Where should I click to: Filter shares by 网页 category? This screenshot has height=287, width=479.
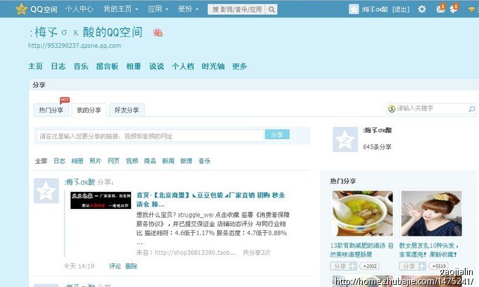coord(113,160)
